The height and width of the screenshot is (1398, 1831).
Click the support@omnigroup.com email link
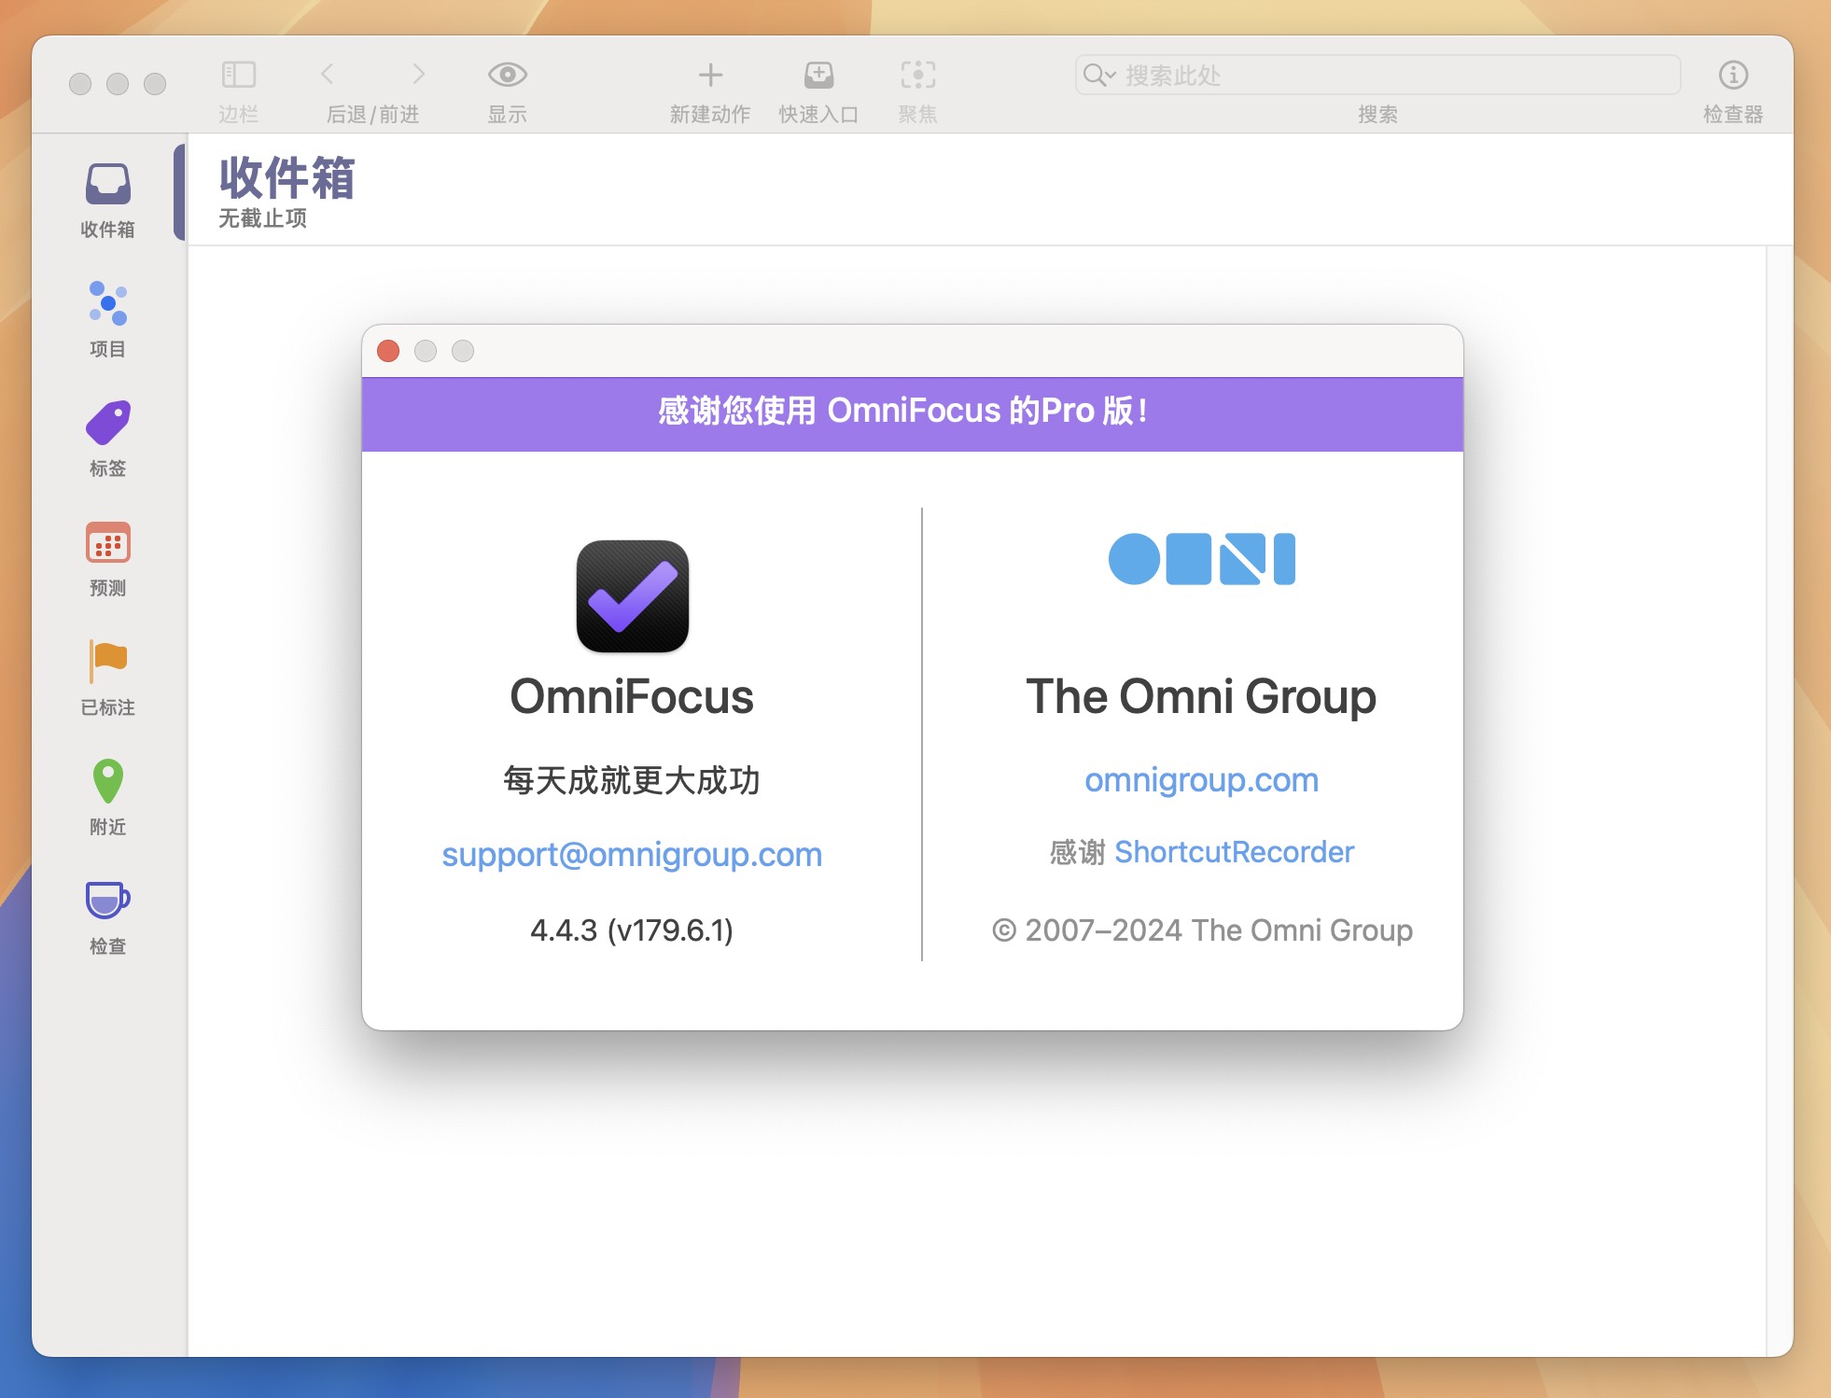point(633,853)
